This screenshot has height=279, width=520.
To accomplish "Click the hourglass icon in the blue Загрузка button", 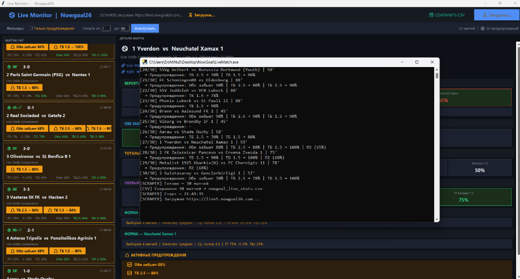I will [485, 15].
